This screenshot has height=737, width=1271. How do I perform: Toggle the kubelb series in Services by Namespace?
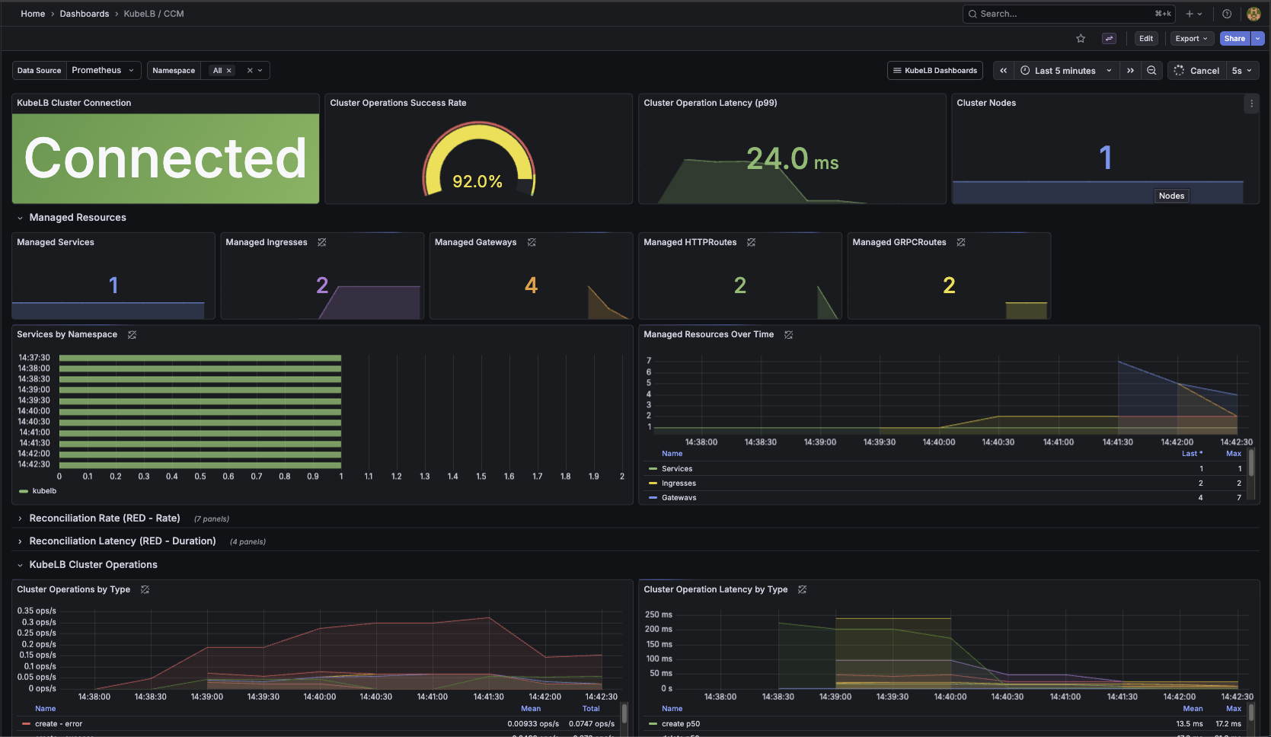click(x=43, y=490)
